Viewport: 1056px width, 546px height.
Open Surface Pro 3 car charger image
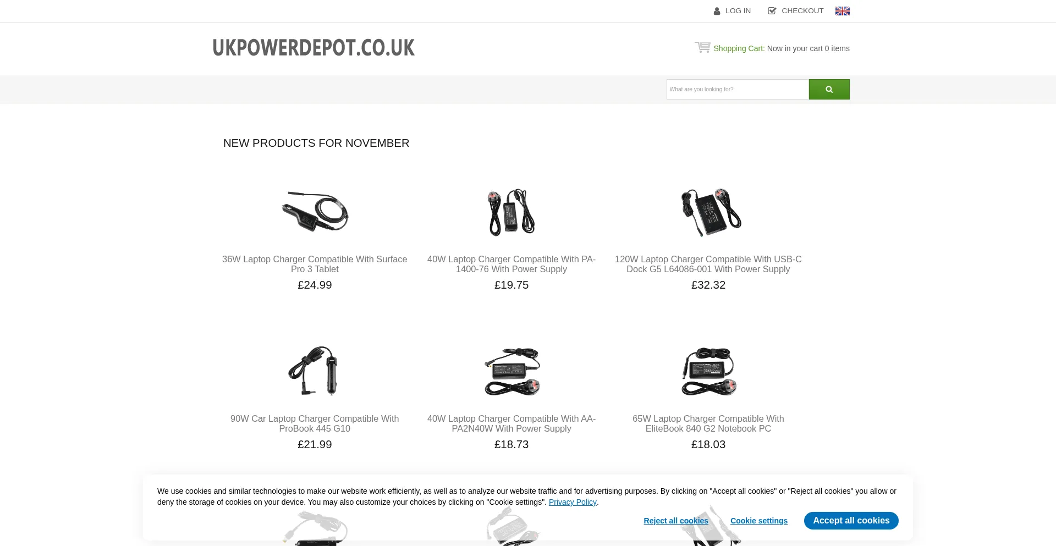(315, 212)
